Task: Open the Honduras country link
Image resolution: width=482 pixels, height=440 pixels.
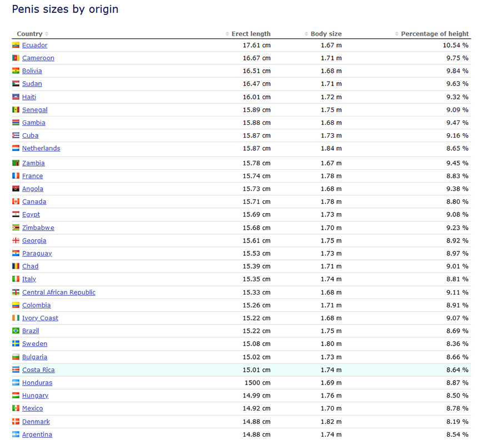Action: tap(37, 382)
